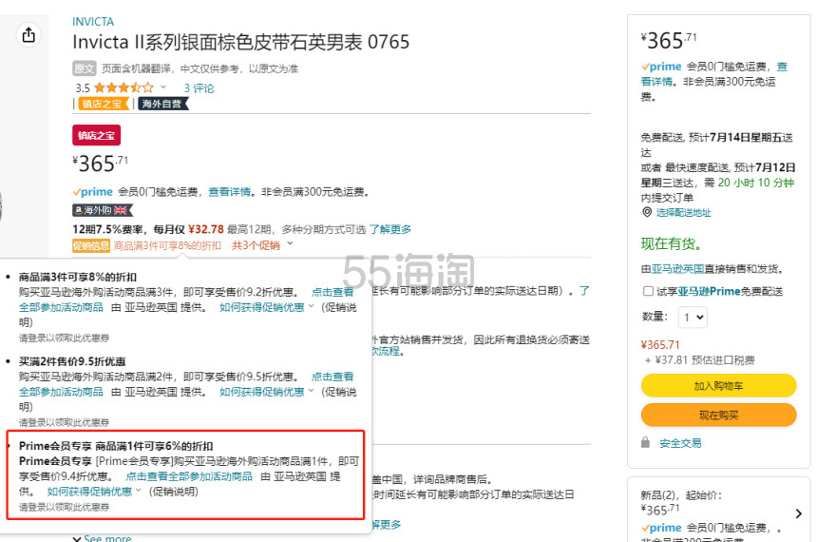
Task: Click ¥37.81 预估进口税费 text
Action: pos(699,360)
